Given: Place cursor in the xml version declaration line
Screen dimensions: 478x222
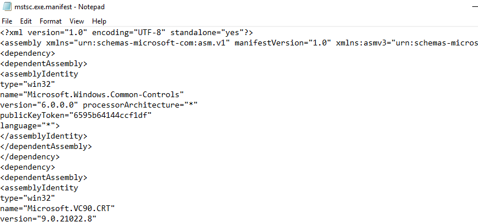Looking at the screenshot, I should (x=127, y=32).
